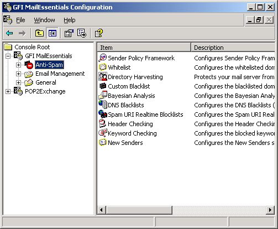Click the Export List toolbar icon

coord(82,33)
